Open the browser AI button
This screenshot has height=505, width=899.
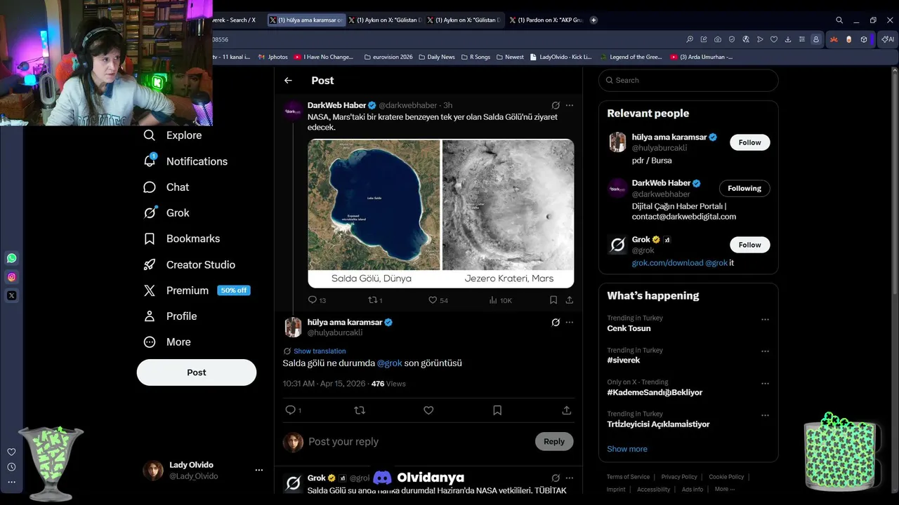(x=888, y=39)
